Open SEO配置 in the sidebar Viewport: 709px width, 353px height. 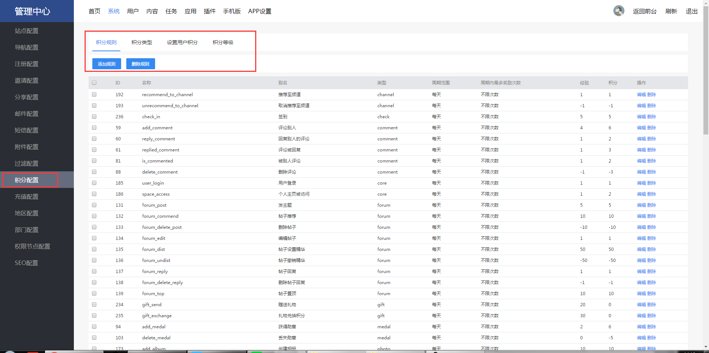pyautogui.click(x=27, y=263)
